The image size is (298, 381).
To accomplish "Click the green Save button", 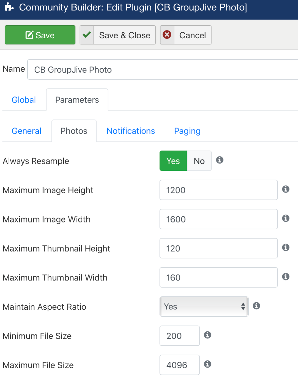I will (x=40, y=35).
